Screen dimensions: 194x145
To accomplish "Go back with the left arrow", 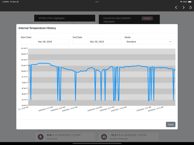I will click(x=176, y=7).
